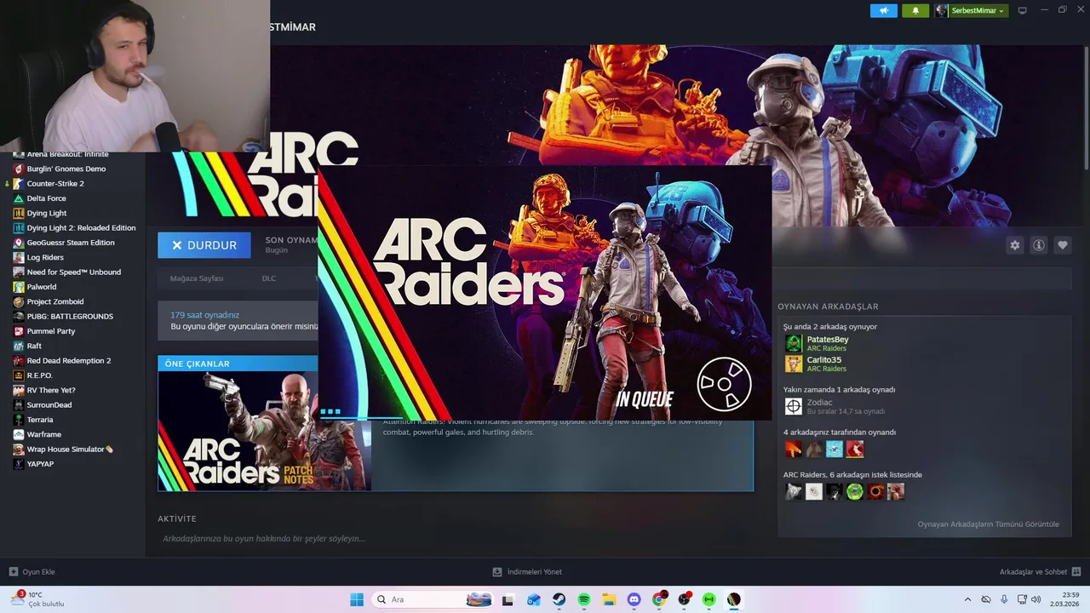This screenshot has height=613, width=1090.
Task: Open weather widget showing 10°C
Action: (38, 599)
